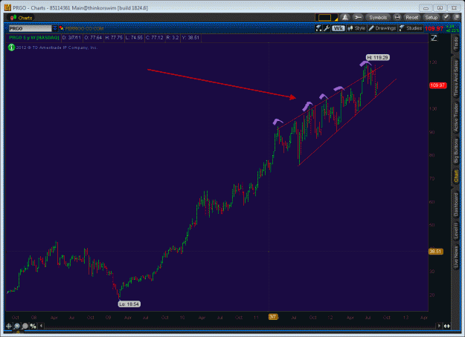Click the key/link icon beside Symbols
Image resolution: width=465 pixels, height=337 pixels.
click(358, 18)
